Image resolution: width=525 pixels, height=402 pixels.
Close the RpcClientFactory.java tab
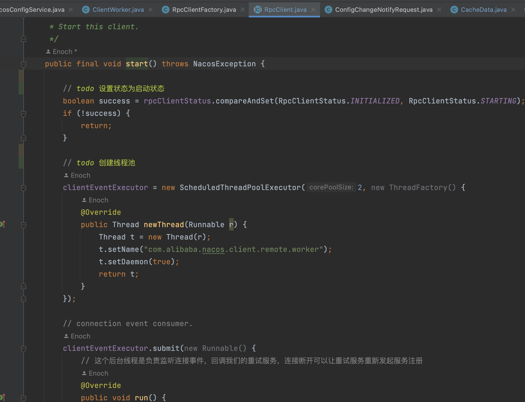tap(243, 10)
